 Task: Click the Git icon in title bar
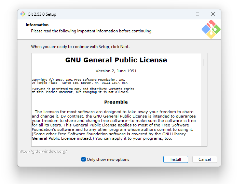pyautogui.click(x=23, y=14)
